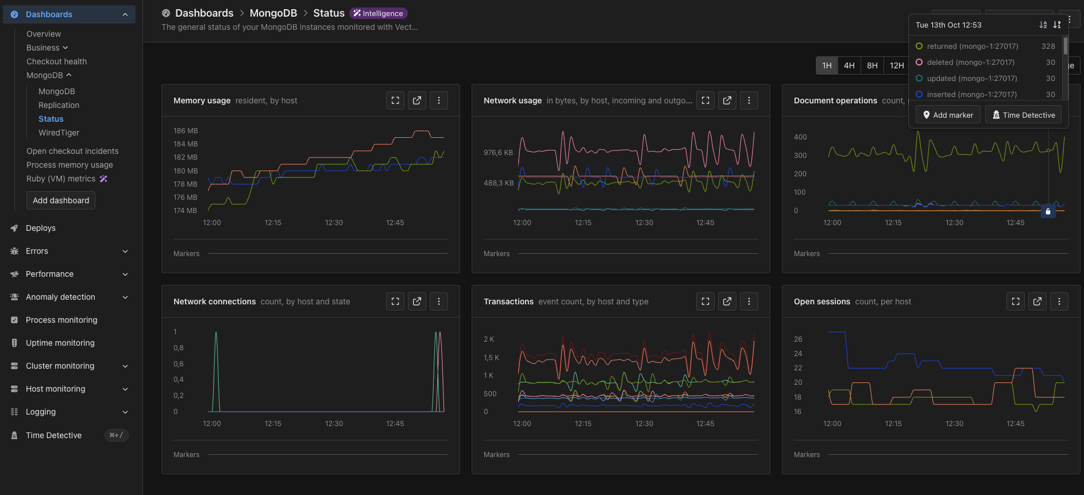1084x495 pixels.
Task: Expand Memory usage chart to fullscreen
Action: (395, 100)
